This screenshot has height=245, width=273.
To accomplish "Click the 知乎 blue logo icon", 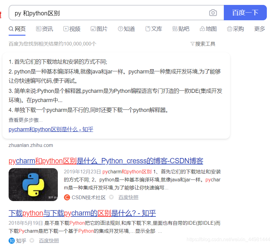I will click(12, 241).
